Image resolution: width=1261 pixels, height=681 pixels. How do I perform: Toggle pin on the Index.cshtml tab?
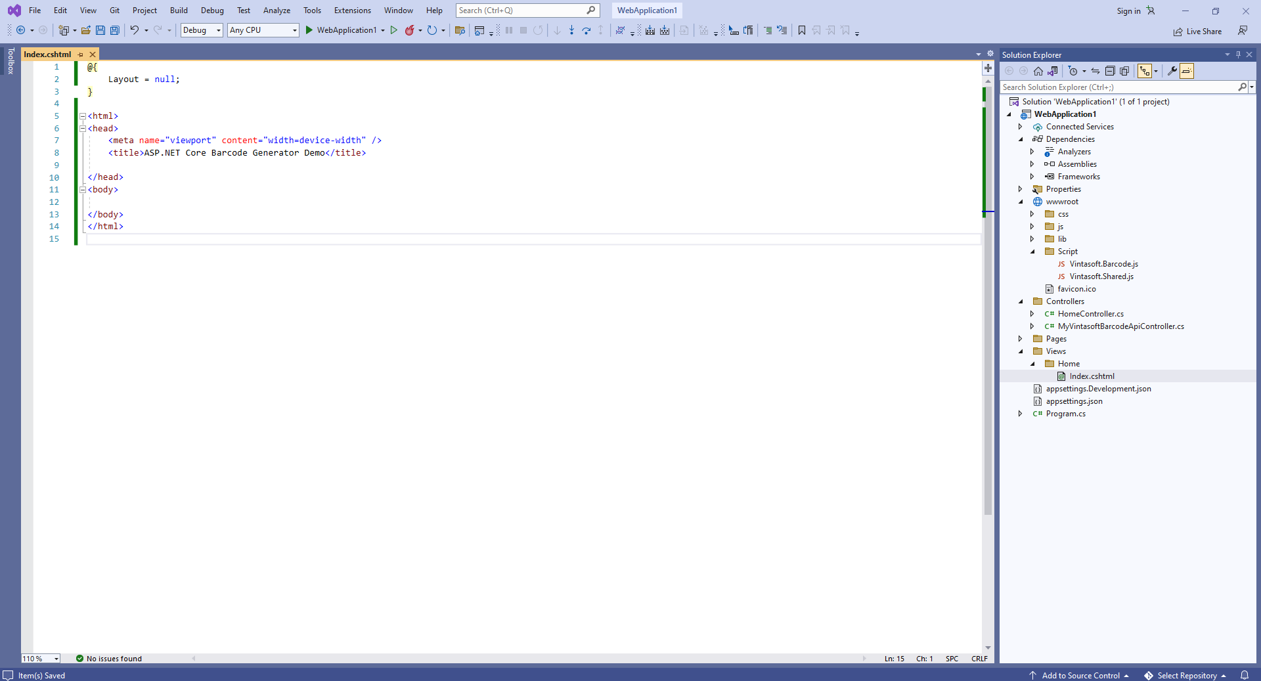point(81,55)
